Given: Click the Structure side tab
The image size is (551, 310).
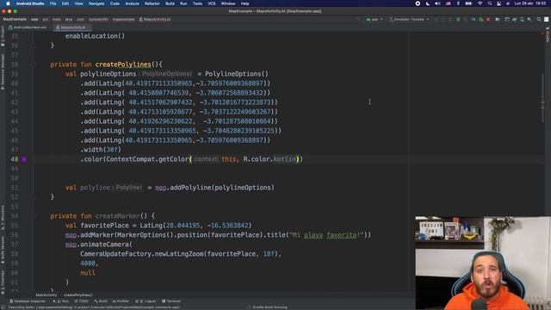Looking at the screenshot, I should (x=3, y=217).
